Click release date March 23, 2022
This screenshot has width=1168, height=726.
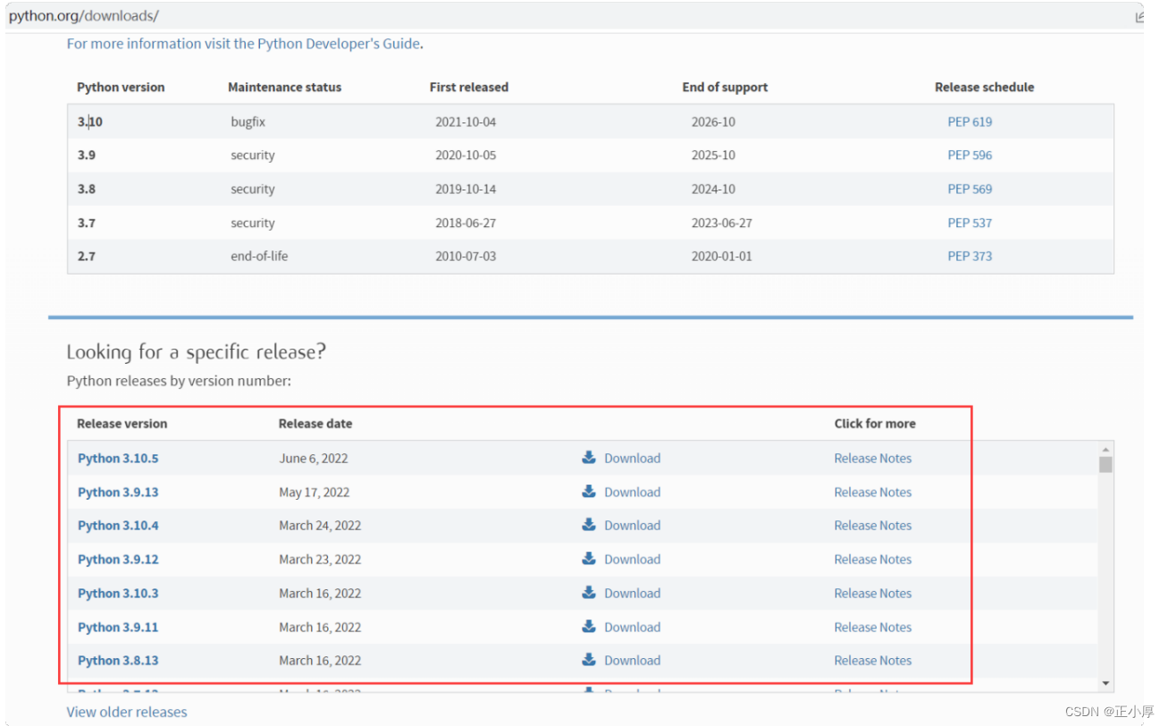pyautogui.click(x=320, y=560)
